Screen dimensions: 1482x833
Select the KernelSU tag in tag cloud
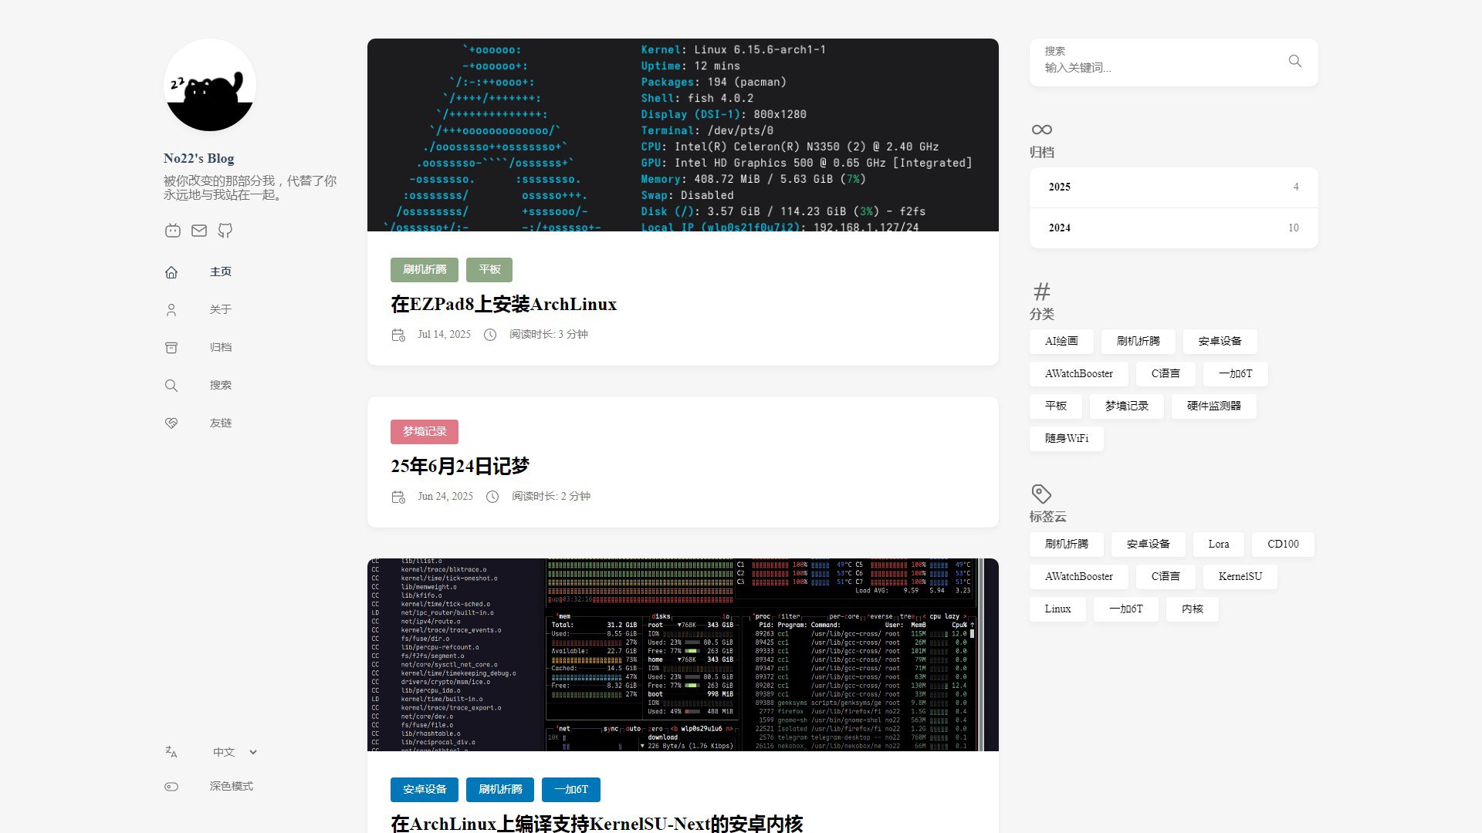[1240, 577]
